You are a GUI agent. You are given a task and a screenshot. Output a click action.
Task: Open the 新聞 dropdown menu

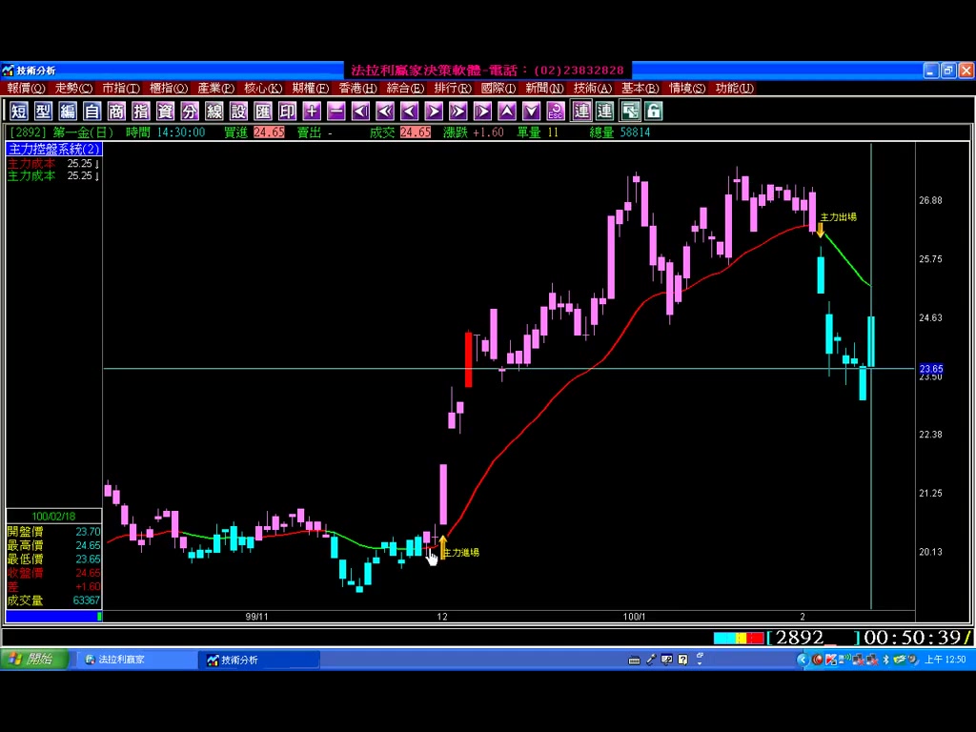coord(545,88)
